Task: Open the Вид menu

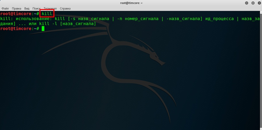Action: [x=27, y=8]
